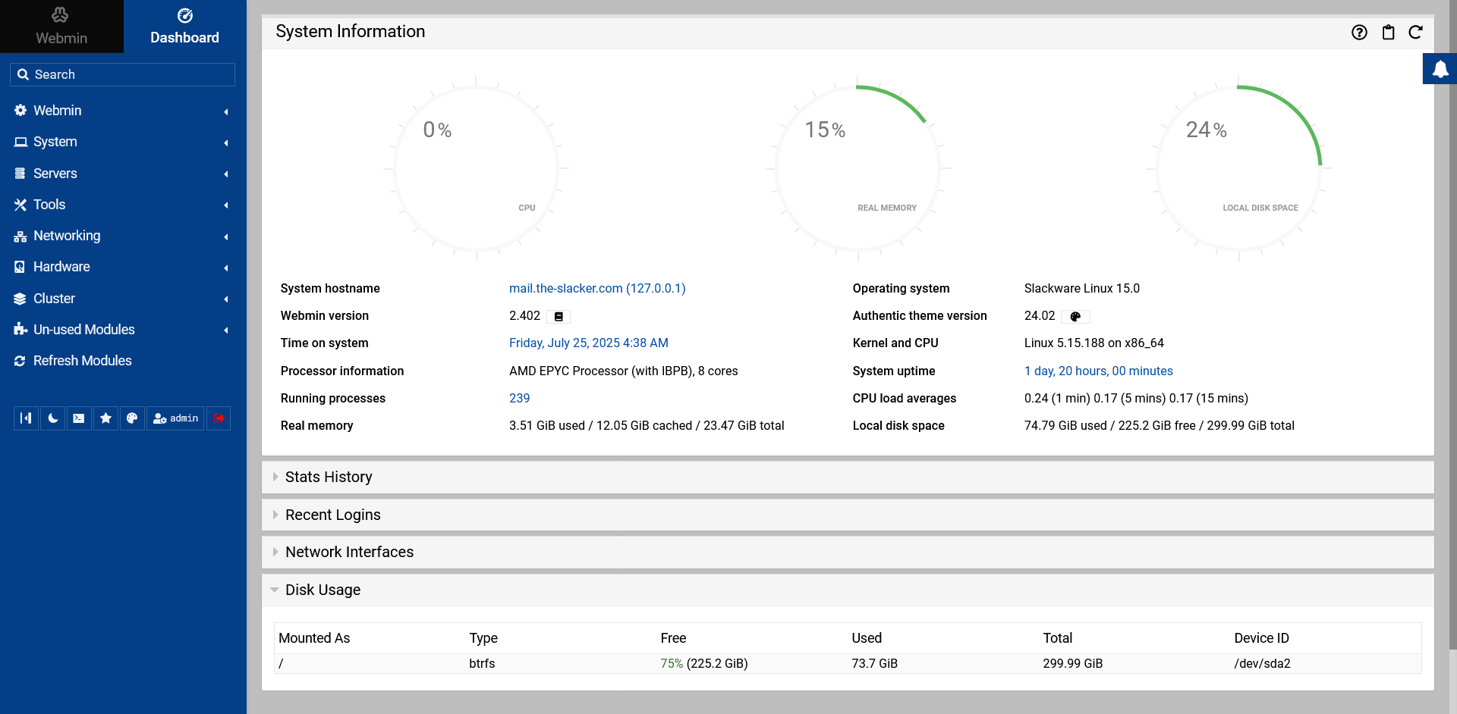Expand the Stats History section
The image size is (1457, 714).
[x=329, y=477]
